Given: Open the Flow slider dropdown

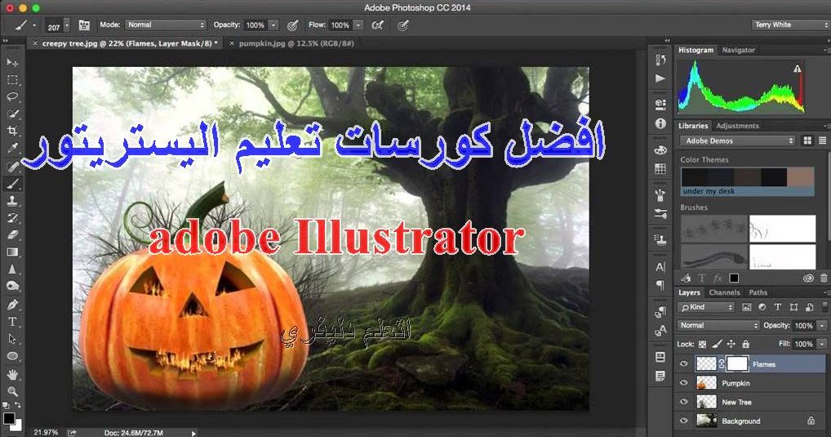Looking at the screenshot, I should (358, 25).
